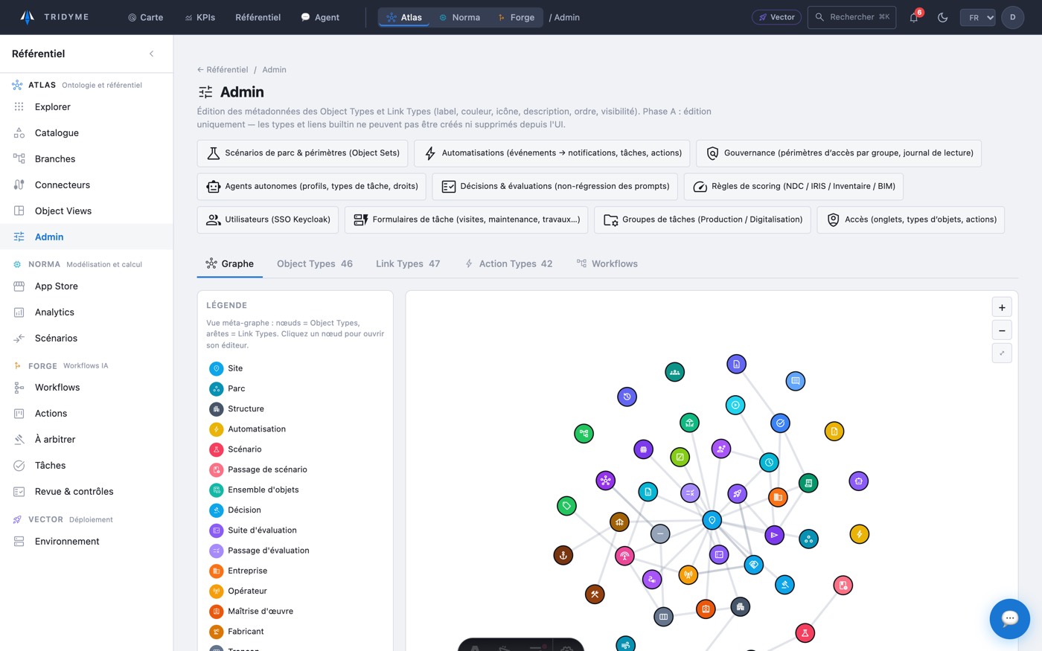Click the central Site node in graph
The width and height of the screenshot is (1042, 651).
[712, 520]
